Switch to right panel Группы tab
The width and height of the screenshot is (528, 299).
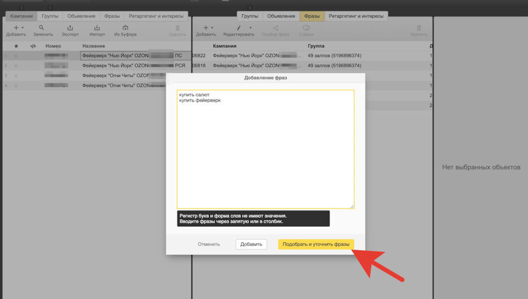250,16
